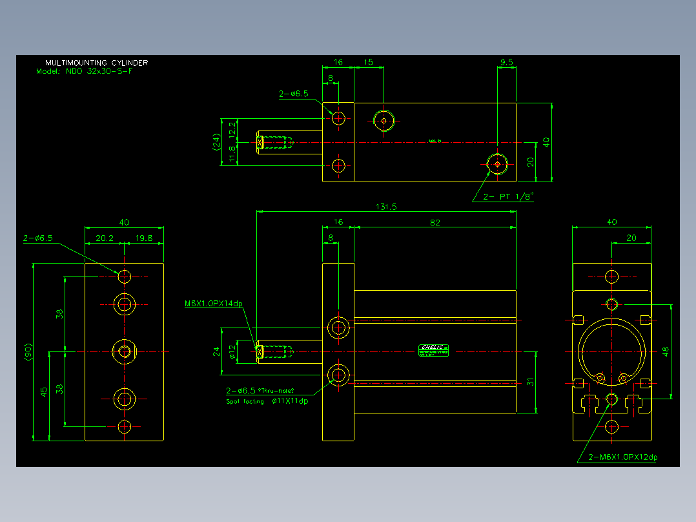Select the 2-M6X1.0PX12dp callout

[623, 457]
